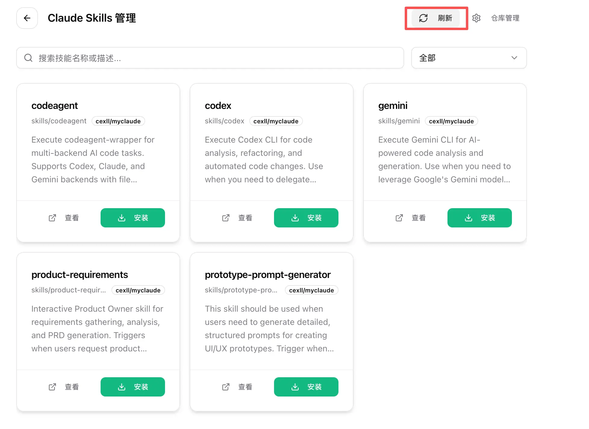Click the external-link icon on the codeagent card
Screen dimensions: 589x429
(52, 218)
